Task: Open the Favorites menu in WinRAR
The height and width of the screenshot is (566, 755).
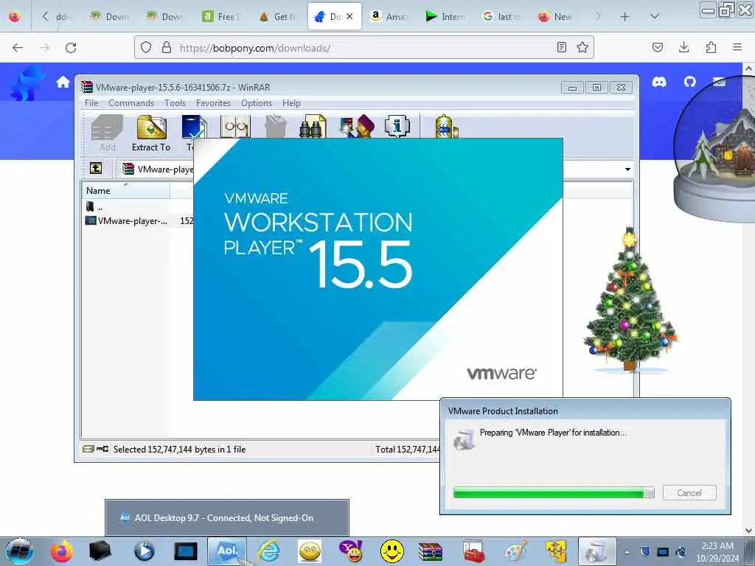Action: (x=213, y=103)
